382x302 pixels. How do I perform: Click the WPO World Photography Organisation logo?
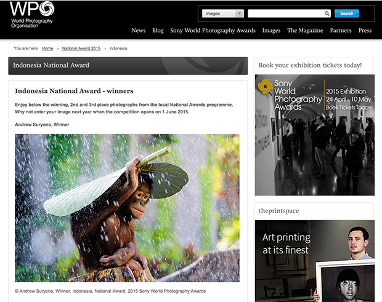(x=32, y=15)
